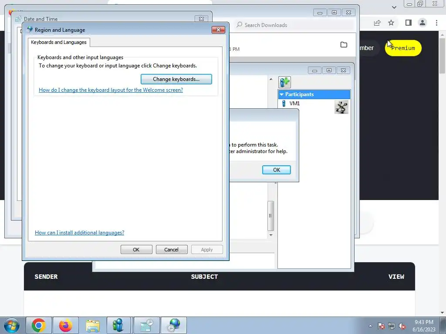Click the chat window scrollbar thumb
The width and height of the screenshot is (446, 334).
270,216
